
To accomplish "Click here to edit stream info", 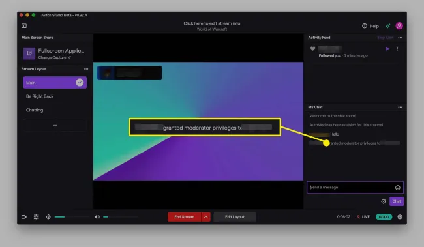I will (212, 23).
